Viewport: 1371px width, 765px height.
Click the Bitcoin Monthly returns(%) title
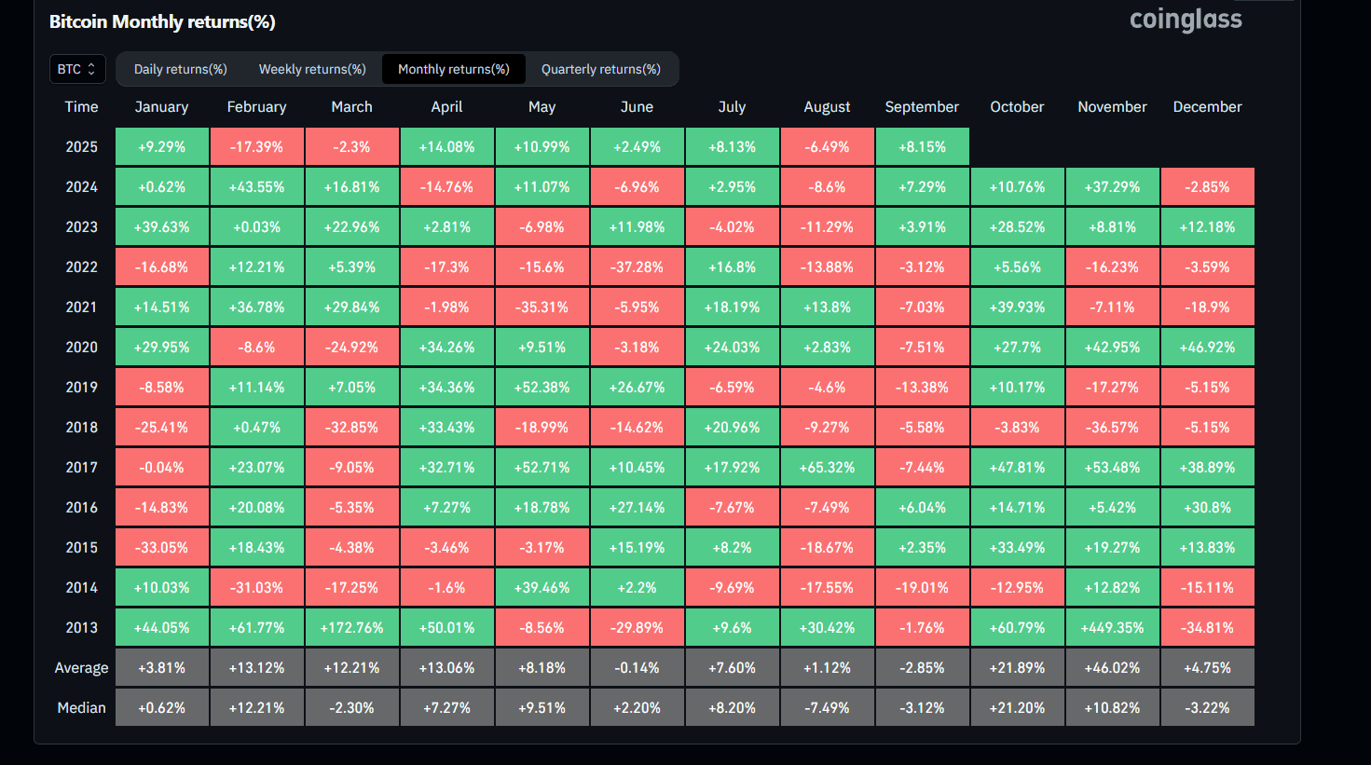click(162, 21)
